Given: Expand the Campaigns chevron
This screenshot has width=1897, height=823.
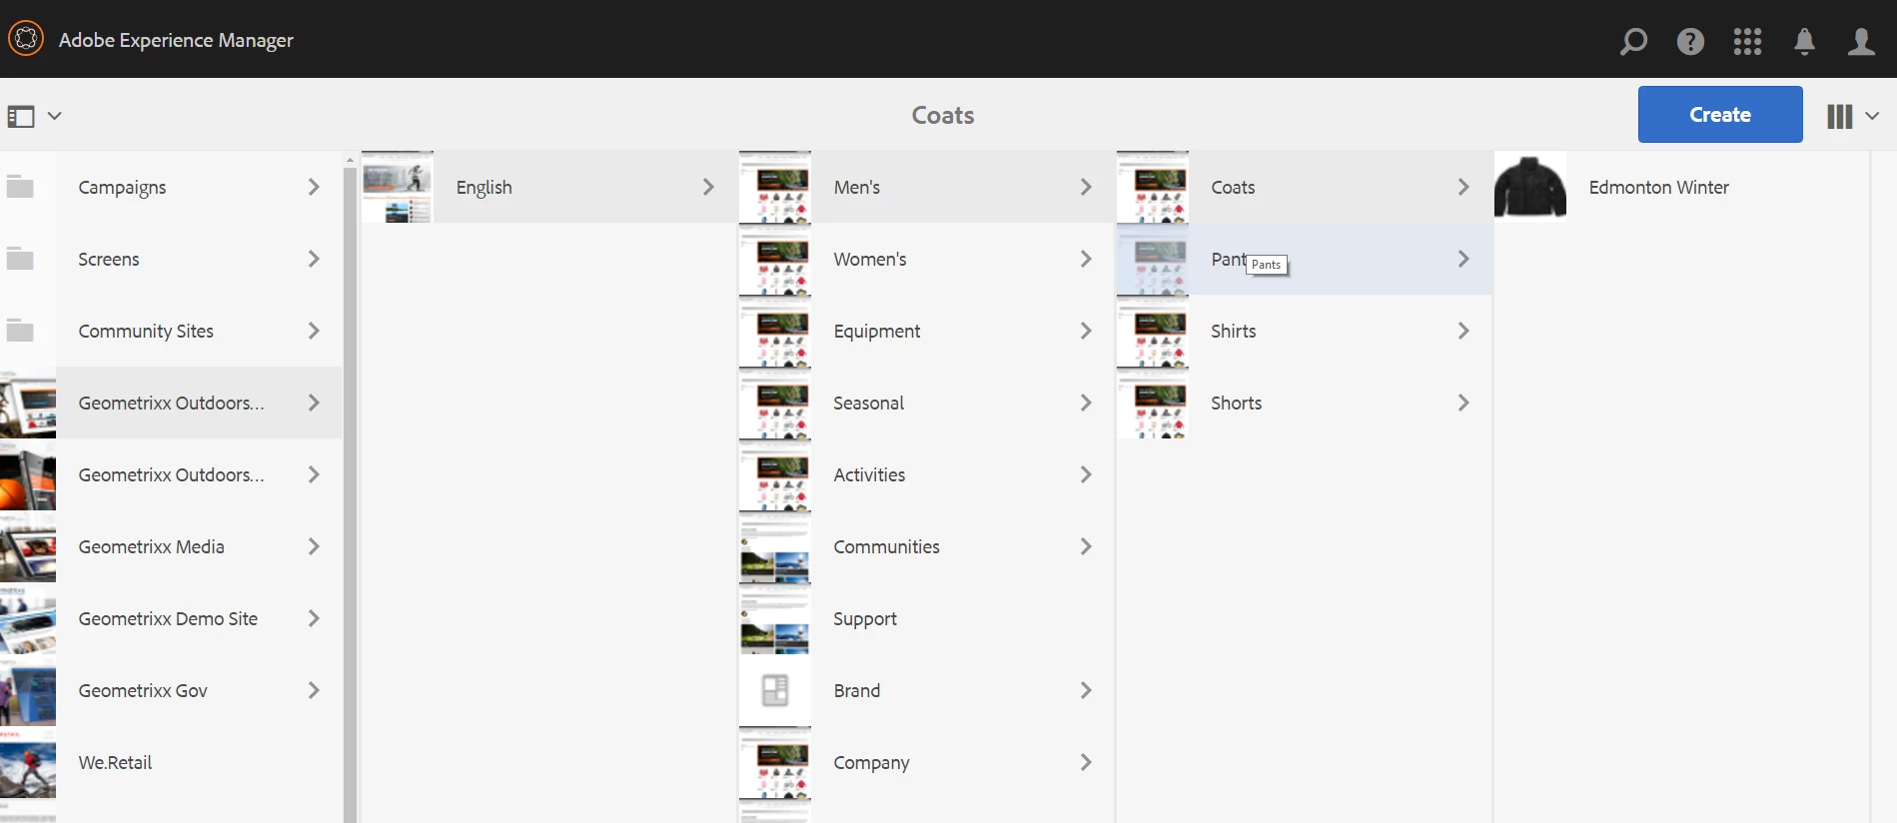Looking at the screenshot, I should (314, 187).
